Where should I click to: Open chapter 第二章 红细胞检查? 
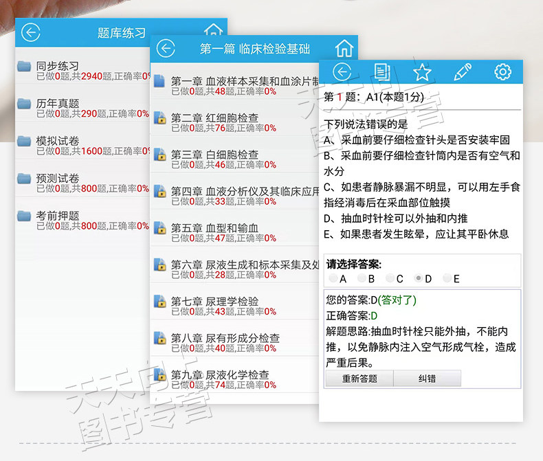[x=235, y=122]
